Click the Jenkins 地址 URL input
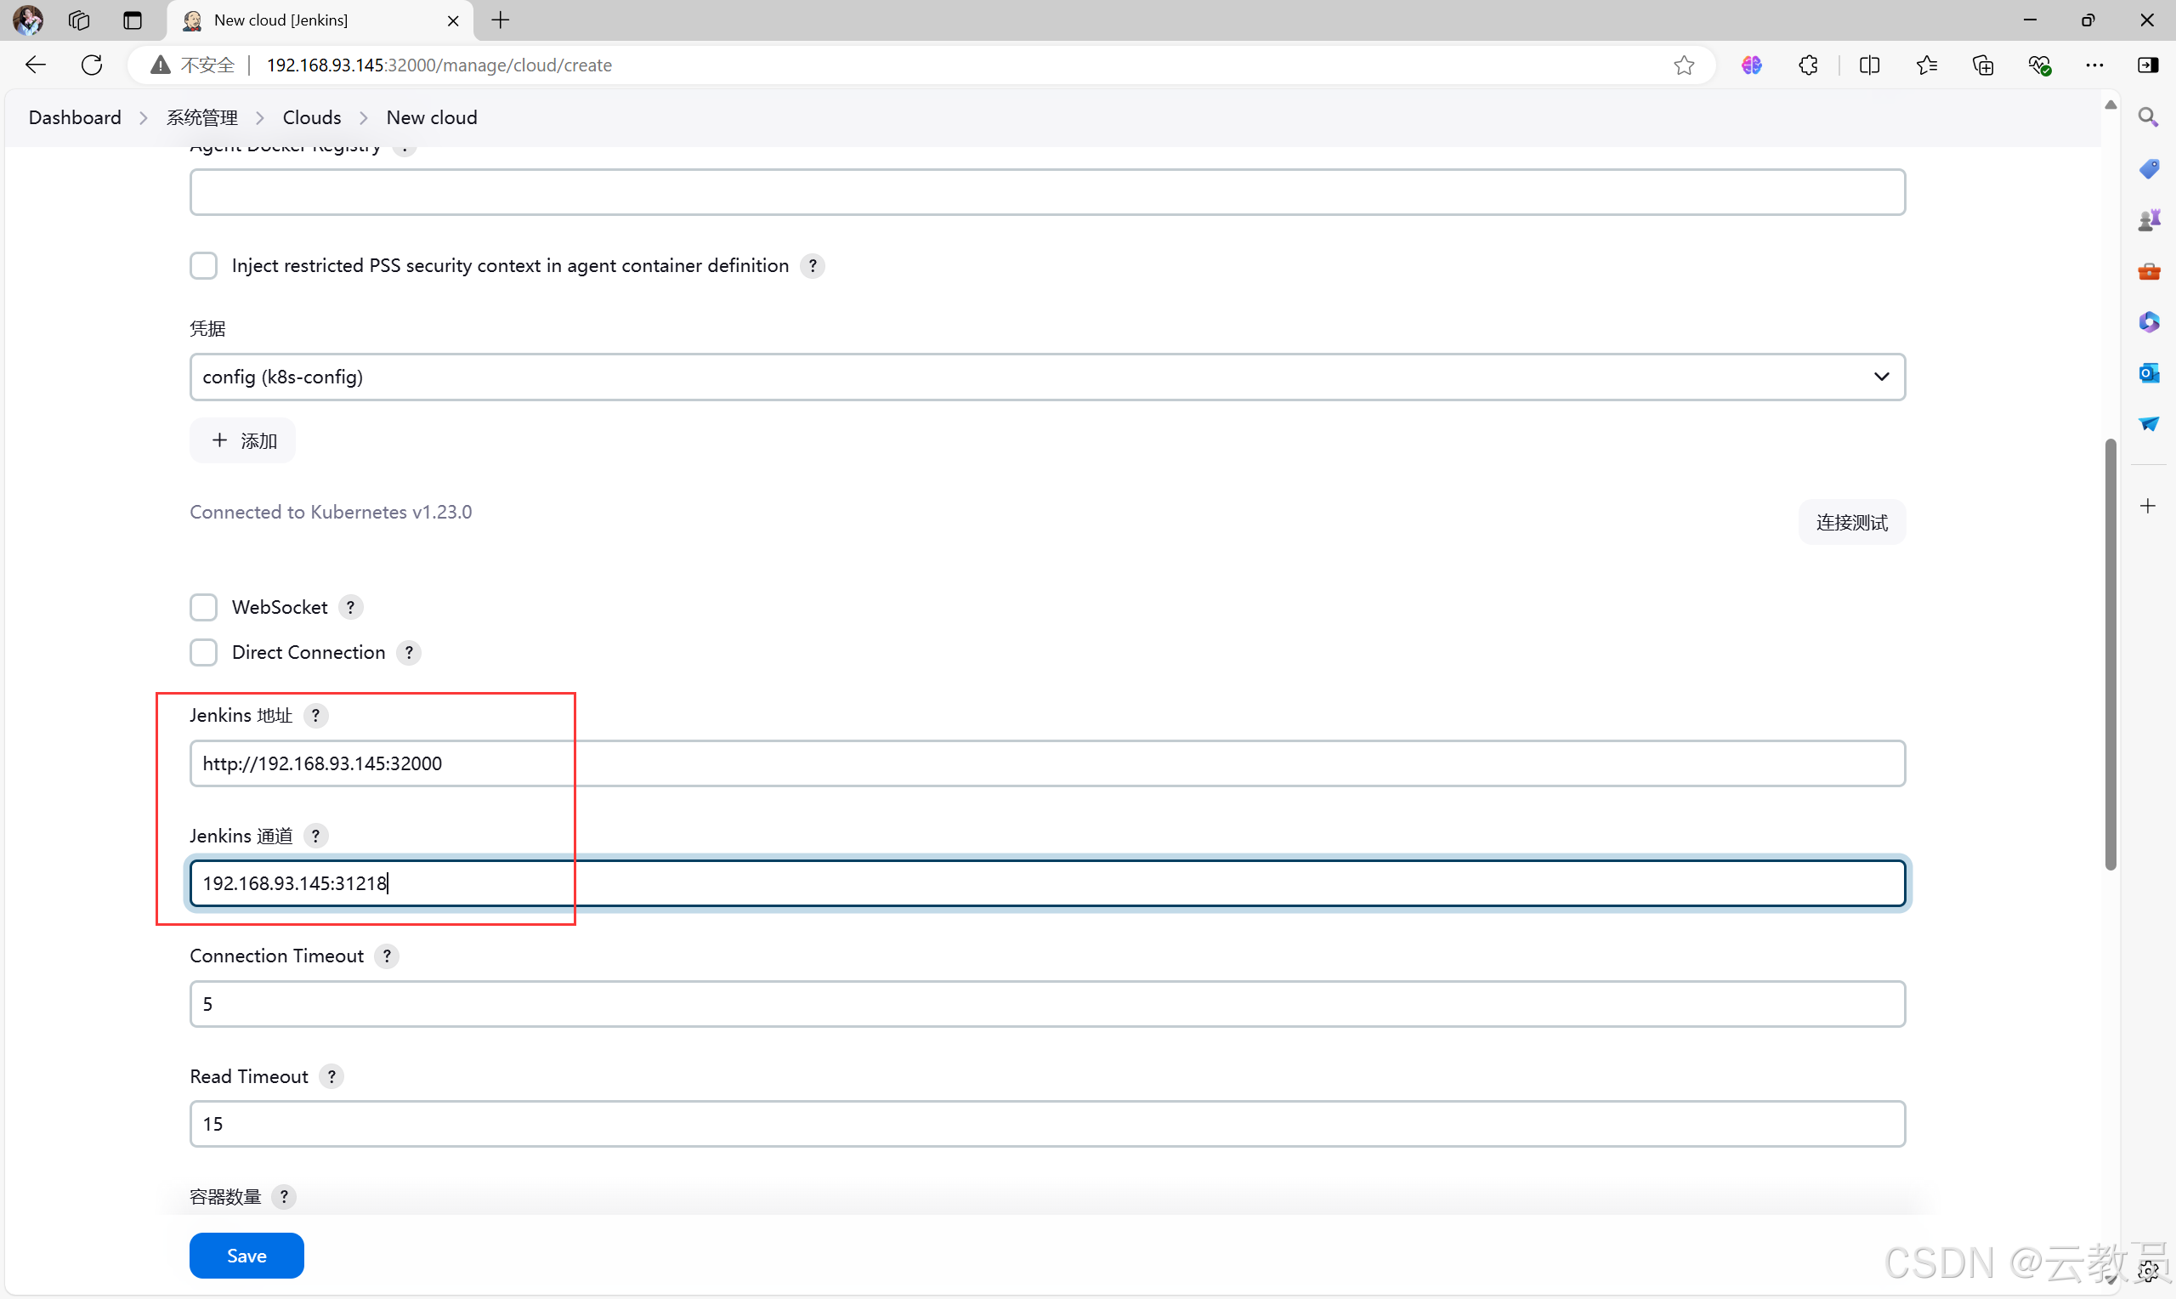Screen dimensions: 2176x1299 click(1047, 763)
